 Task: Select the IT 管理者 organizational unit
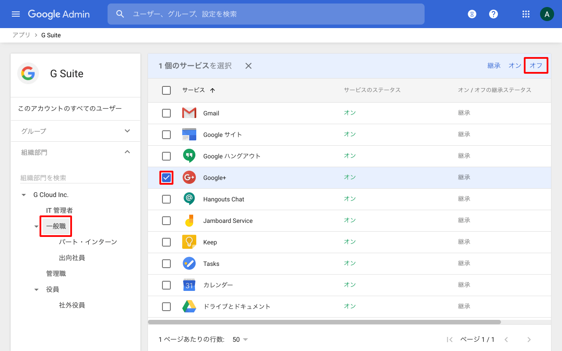[59, 211]
